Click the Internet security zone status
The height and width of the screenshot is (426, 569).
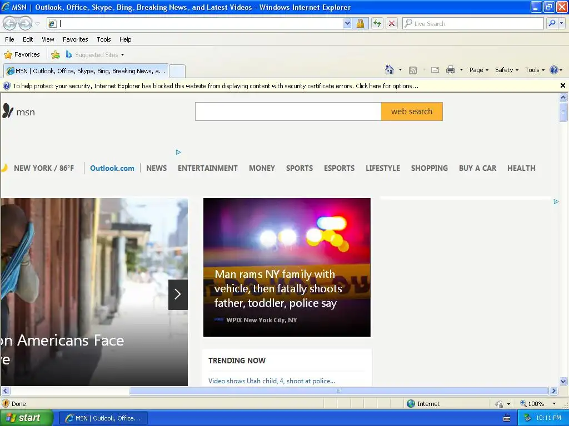click(423, 404)
